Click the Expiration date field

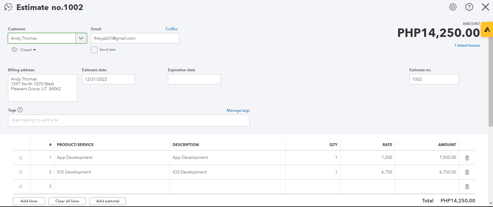point(194,79)
